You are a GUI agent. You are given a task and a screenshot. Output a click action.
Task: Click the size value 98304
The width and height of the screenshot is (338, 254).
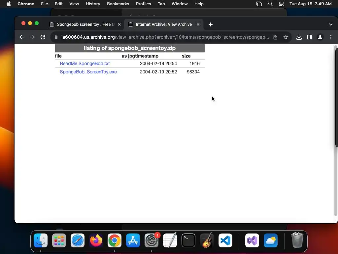point(193,72)
